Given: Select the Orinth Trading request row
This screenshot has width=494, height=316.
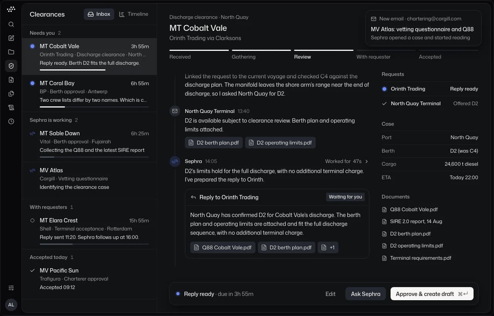Looking at the screenshot, I should click(430, 89).
